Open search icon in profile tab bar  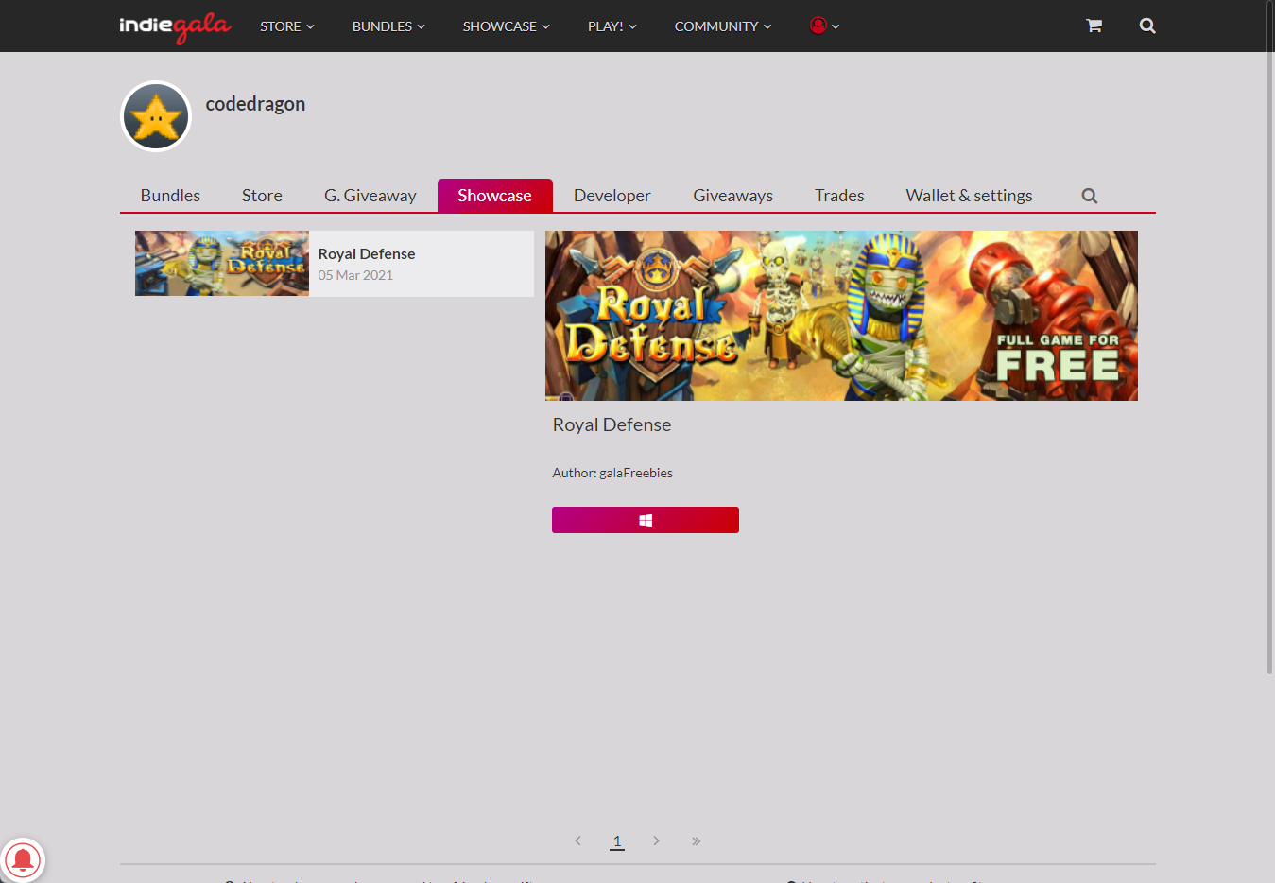1090,196
